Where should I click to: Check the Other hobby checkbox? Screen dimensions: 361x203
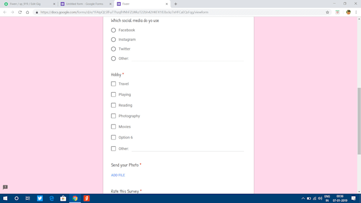click(113, 148)
